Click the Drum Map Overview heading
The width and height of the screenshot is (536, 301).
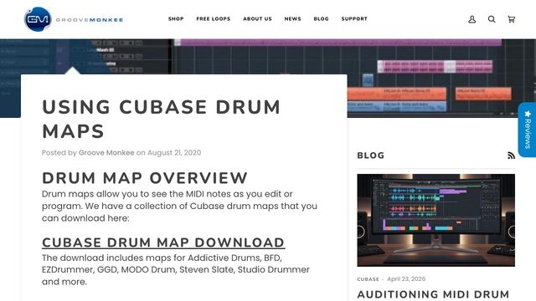[x=145, y=178]
